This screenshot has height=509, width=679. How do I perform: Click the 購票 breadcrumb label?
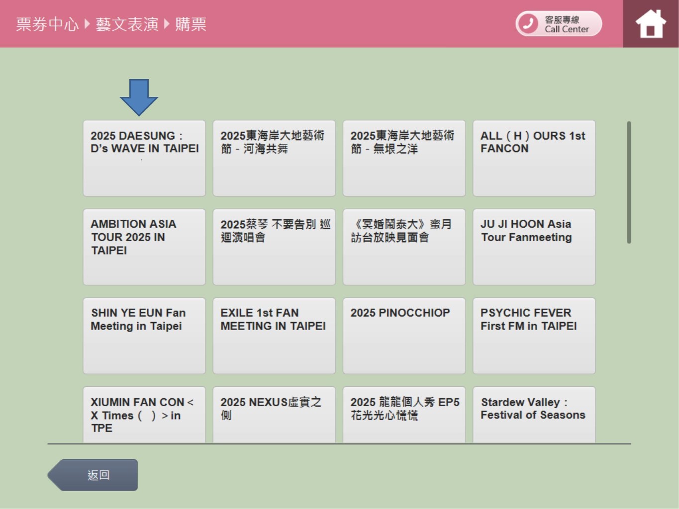tap(191, 23)
